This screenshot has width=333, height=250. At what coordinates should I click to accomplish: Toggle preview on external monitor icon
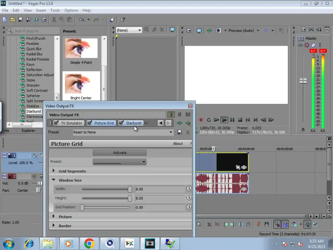coord(199,31)
